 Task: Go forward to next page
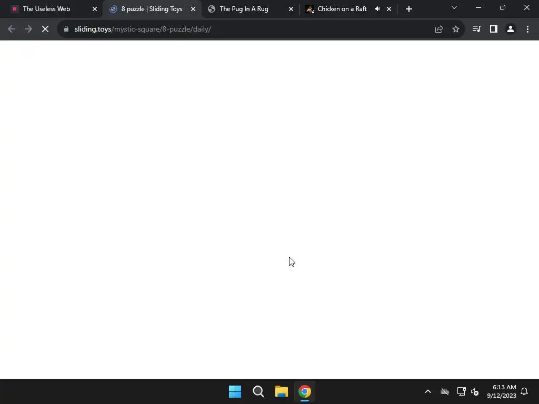point(28,29)
